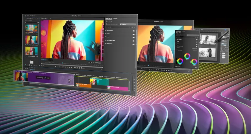Select the first clip thumbnail in Project panel

pos(32,29)
